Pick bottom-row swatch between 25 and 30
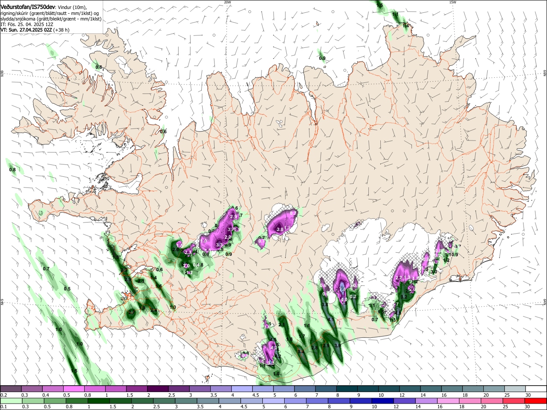This screenshot has height=410, width=547. click(514, 401)
